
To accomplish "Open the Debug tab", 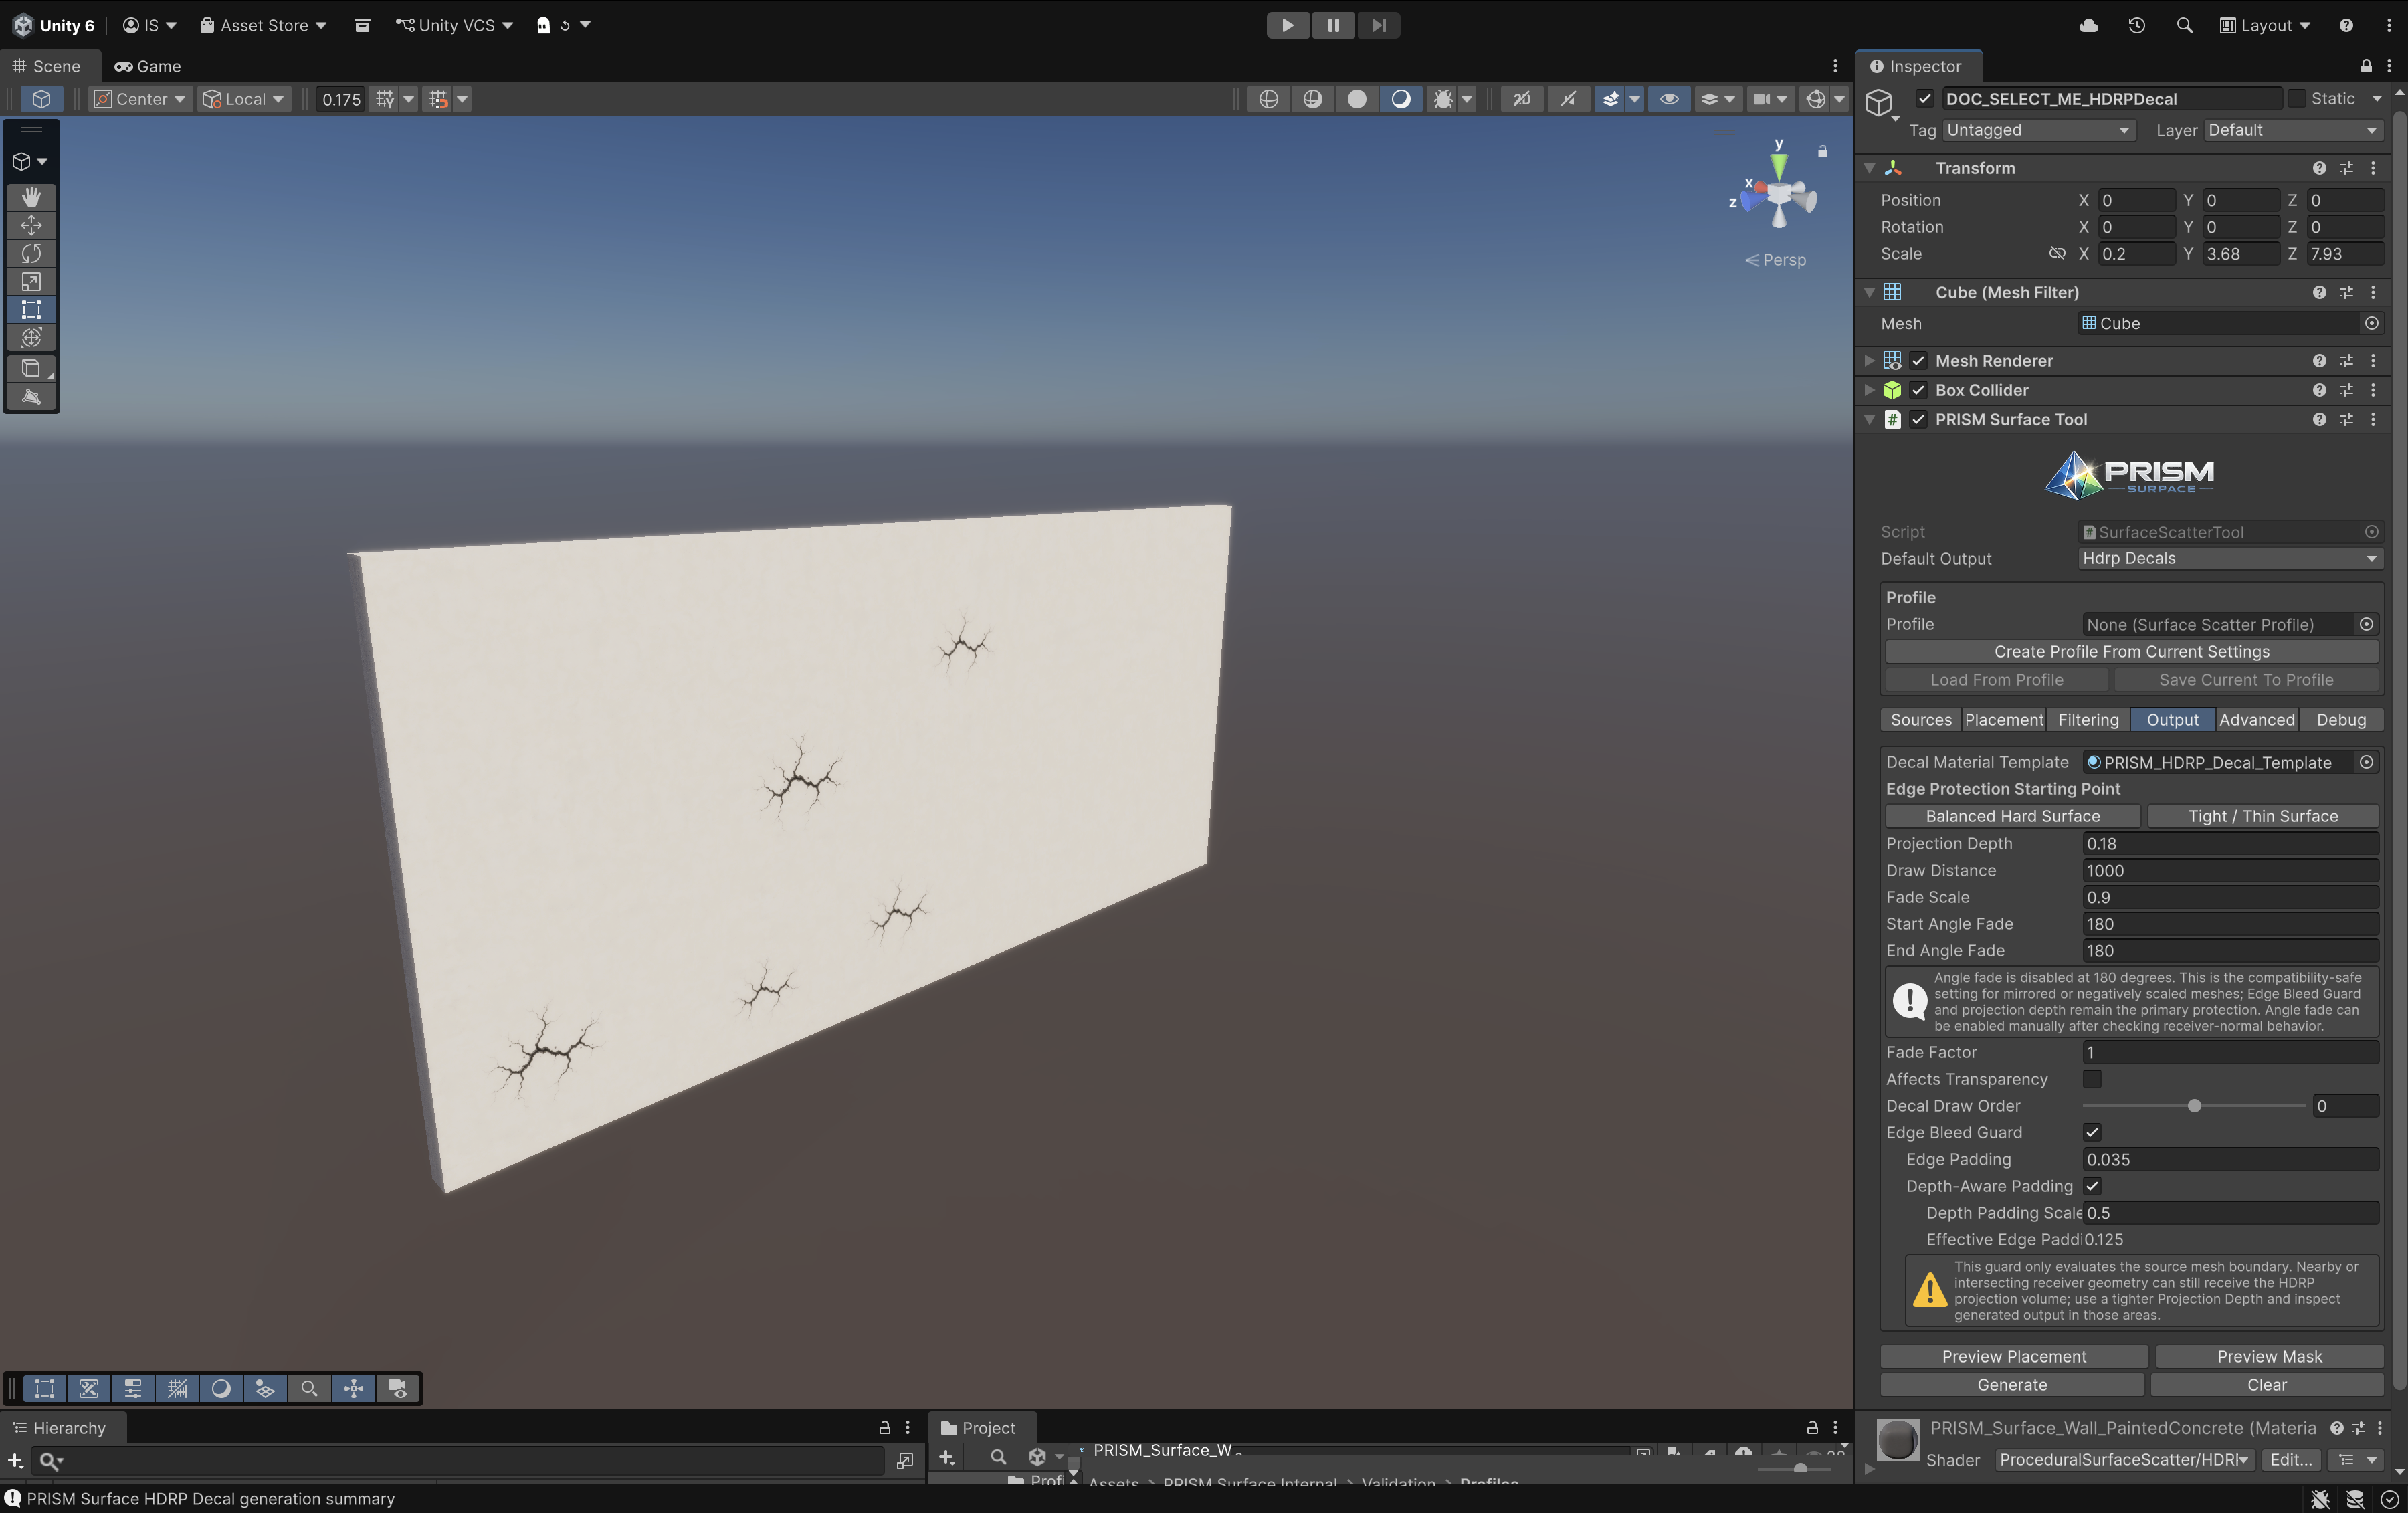I will tap(2341, 720).
